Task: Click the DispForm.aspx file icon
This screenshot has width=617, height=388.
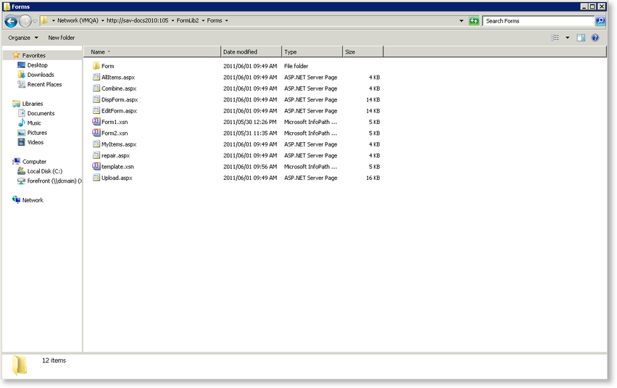Action: click(x=96, y=99)
